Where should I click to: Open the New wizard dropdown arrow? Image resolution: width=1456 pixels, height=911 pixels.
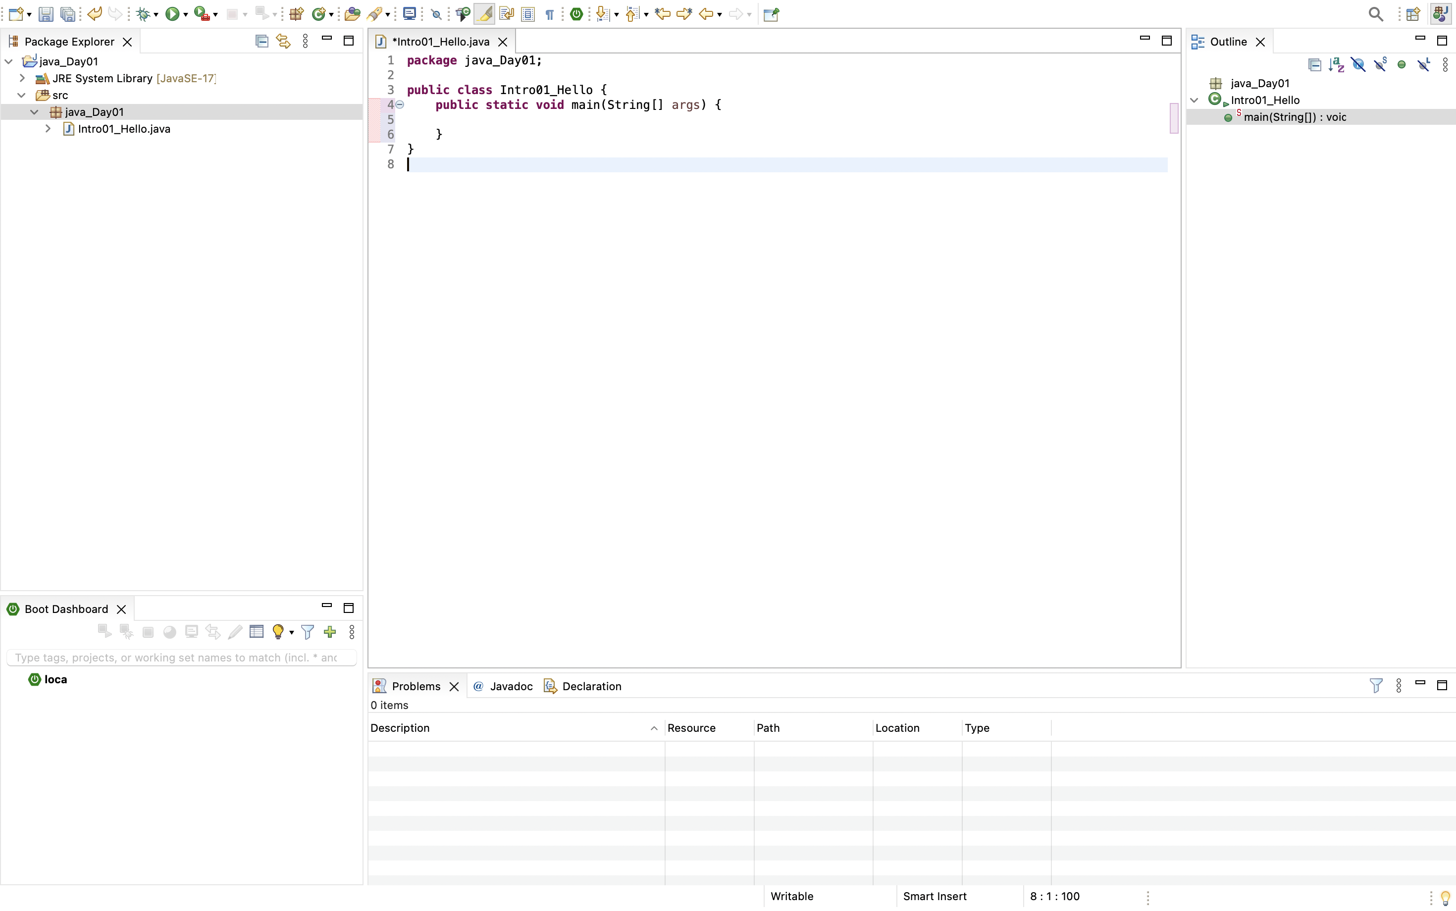29,14
